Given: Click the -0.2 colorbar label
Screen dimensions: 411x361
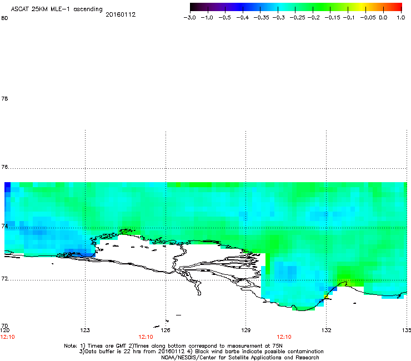Looking at the screenshot, I should [313, 18].
